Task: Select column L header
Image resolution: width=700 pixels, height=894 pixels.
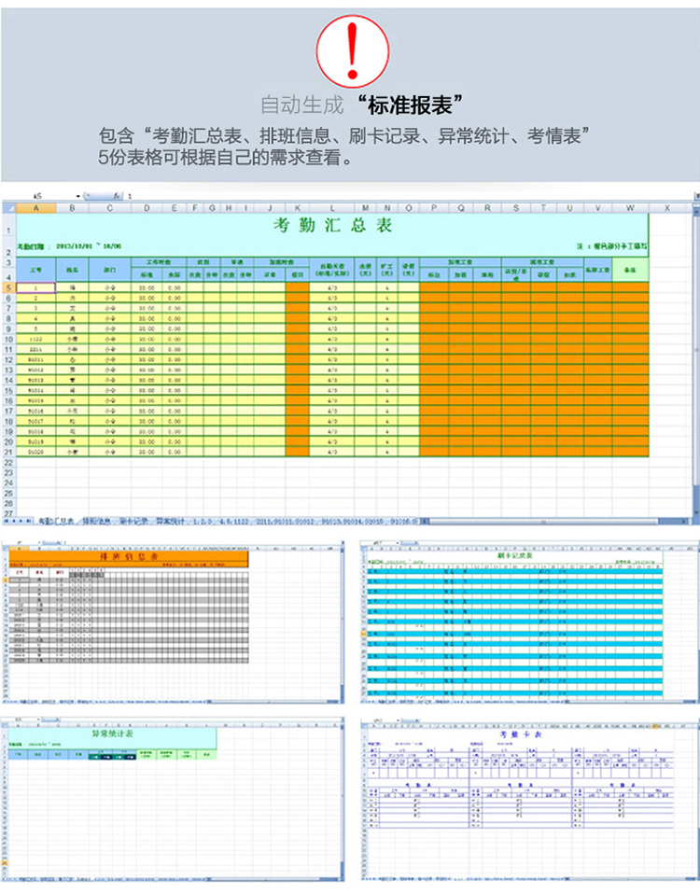Action: click(x=332, y=208)
